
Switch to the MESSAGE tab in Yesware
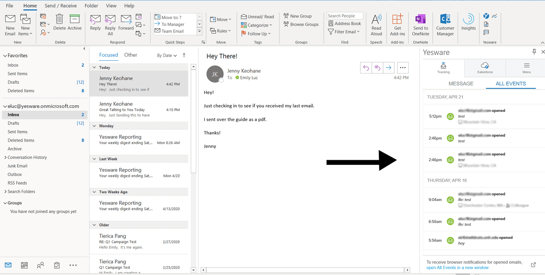[461, 84]
